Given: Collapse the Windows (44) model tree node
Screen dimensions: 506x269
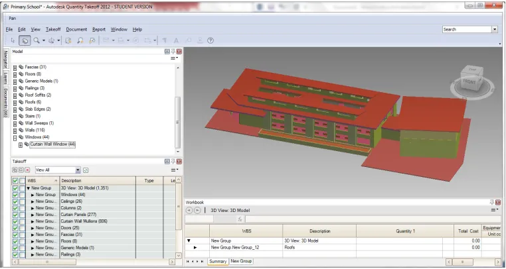Looking at the screenshot, I should [x=15, y=138].
